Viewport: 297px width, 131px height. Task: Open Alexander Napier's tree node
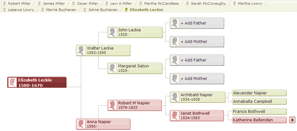point(259,93)
